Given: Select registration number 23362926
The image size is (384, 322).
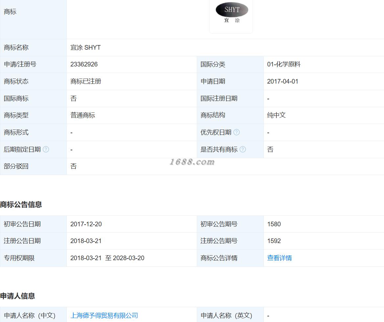Looking at the screenshot, I should click(x=84, y=64).
